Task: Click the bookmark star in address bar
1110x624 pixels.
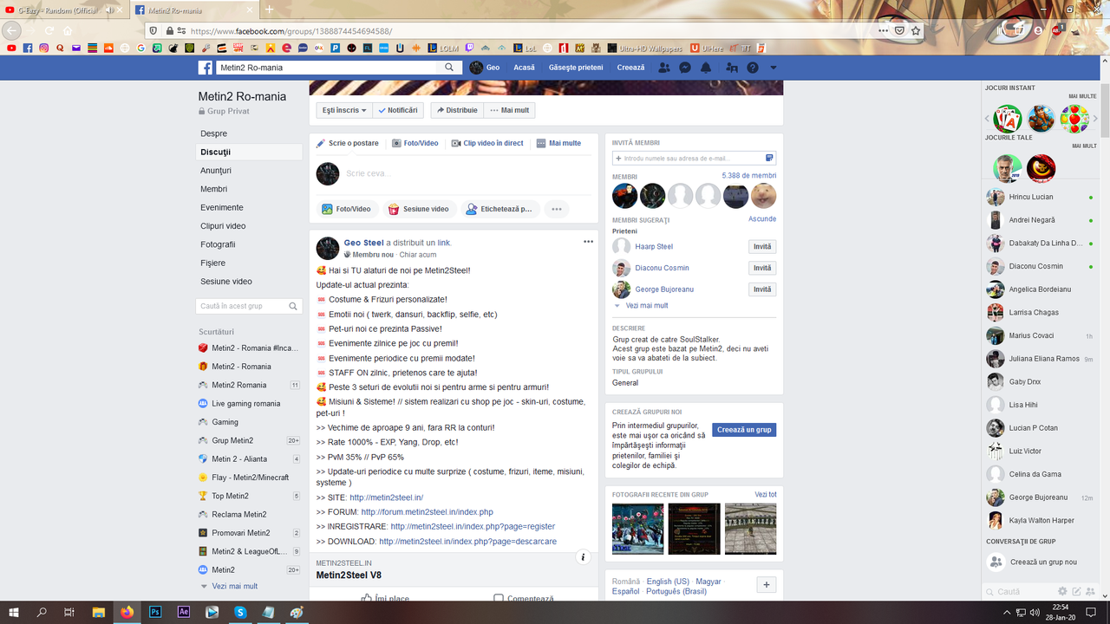Action: pos(916,30)
